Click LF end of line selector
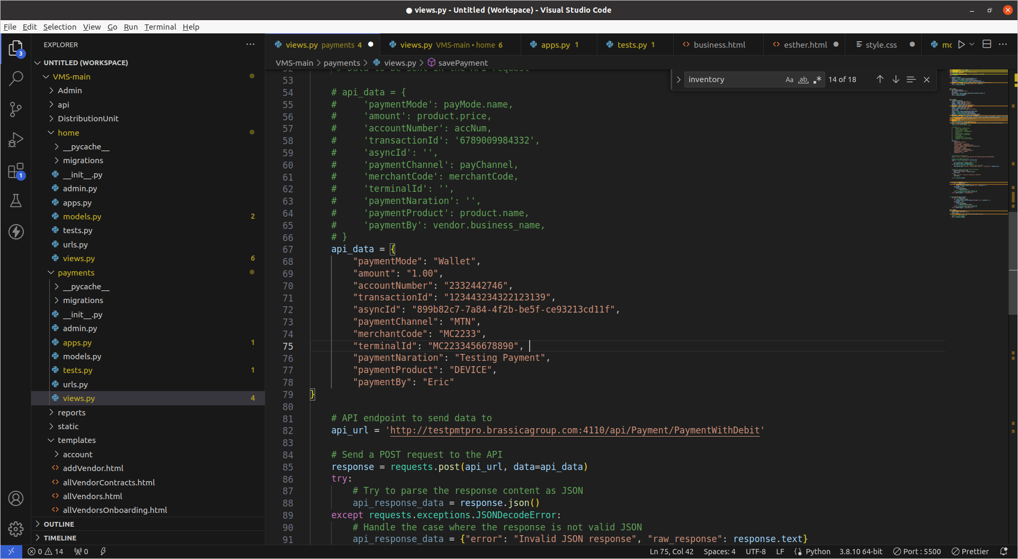Image resolution: width=1018 pixels, height=559 pixels. click(x=780, y=552)
